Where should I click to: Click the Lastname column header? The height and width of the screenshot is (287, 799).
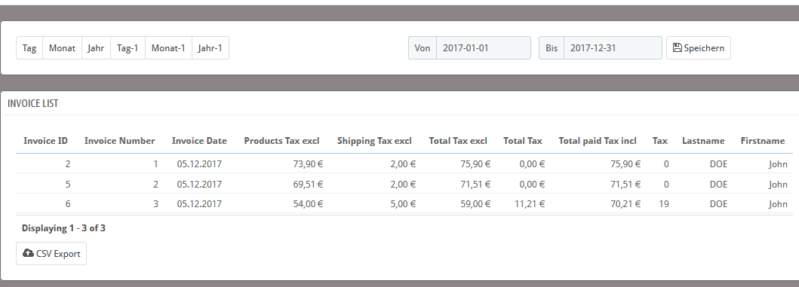[703, 141]
